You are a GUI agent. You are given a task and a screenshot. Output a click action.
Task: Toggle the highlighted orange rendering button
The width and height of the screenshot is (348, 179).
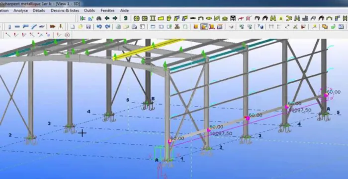(x=204, y=27)
